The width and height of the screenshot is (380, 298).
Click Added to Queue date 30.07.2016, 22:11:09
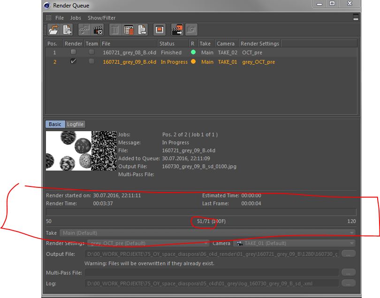(186, 158)
